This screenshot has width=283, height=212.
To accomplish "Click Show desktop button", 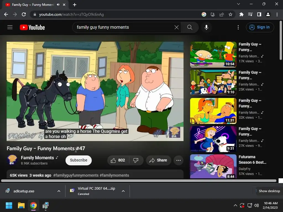I will [x=269, y=191].
